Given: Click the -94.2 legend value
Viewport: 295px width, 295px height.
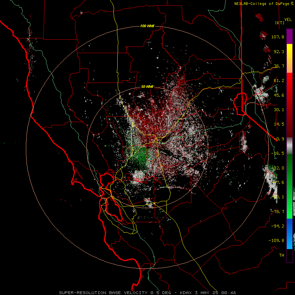Looking at the screenshot, I should click(x=278, y=226).
